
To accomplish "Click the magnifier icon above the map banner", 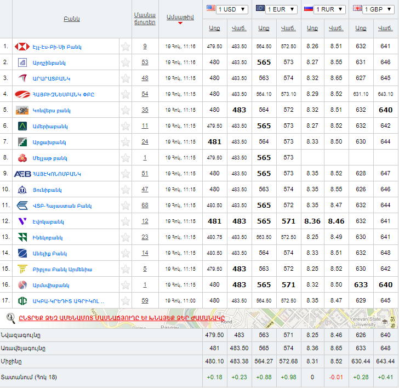I will (x=10, y=317).
